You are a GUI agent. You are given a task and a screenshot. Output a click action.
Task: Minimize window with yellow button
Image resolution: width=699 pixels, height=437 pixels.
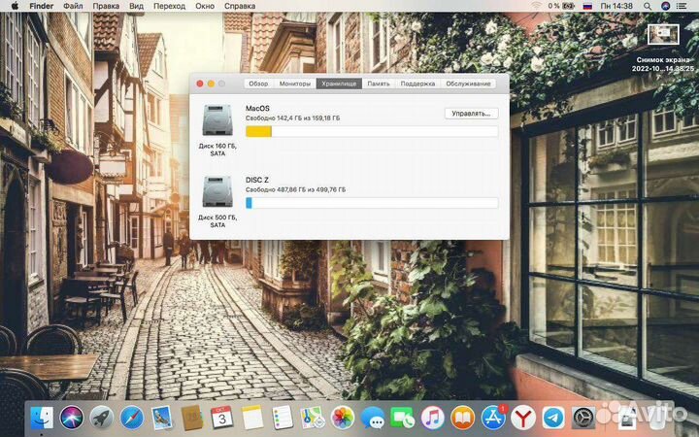click(x=211, y=84)
